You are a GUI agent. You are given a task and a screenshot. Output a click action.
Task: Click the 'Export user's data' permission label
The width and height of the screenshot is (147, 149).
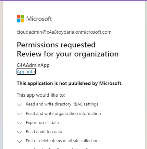point(42,123)
